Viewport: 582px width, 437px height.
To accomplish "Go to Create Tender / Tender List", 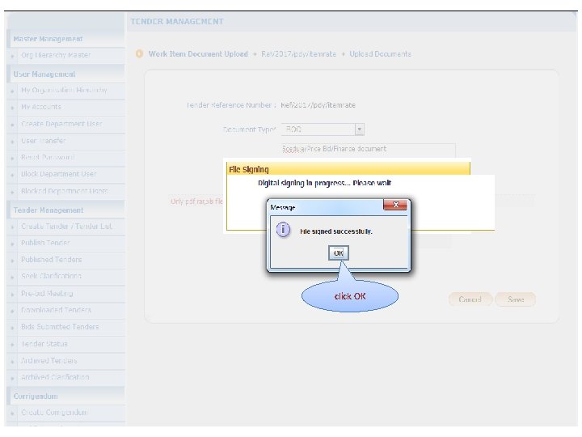I will click(x=66, y=227).
